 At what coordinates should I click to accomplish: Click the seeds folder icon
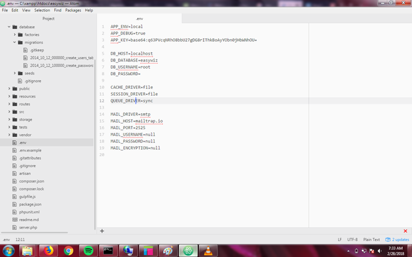(20, 73)
